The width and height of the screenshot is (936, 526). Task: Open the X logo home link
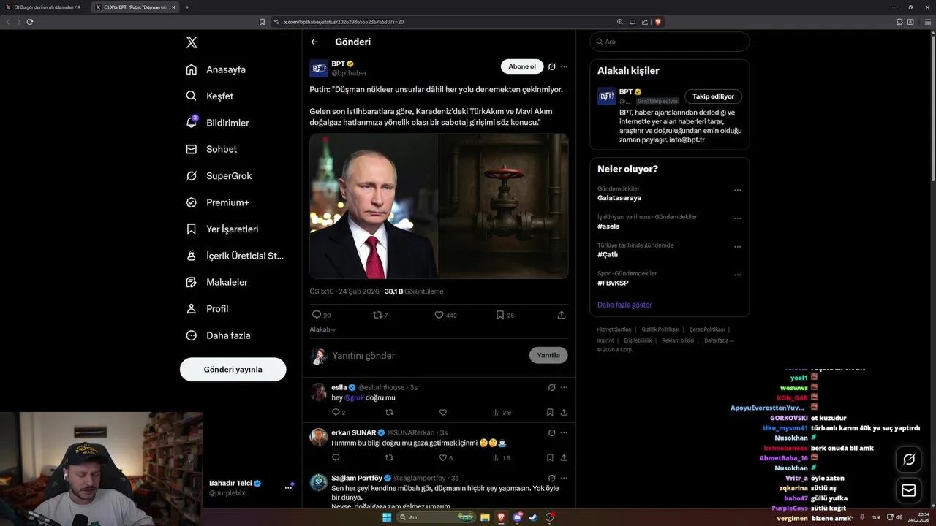(192, 42)
